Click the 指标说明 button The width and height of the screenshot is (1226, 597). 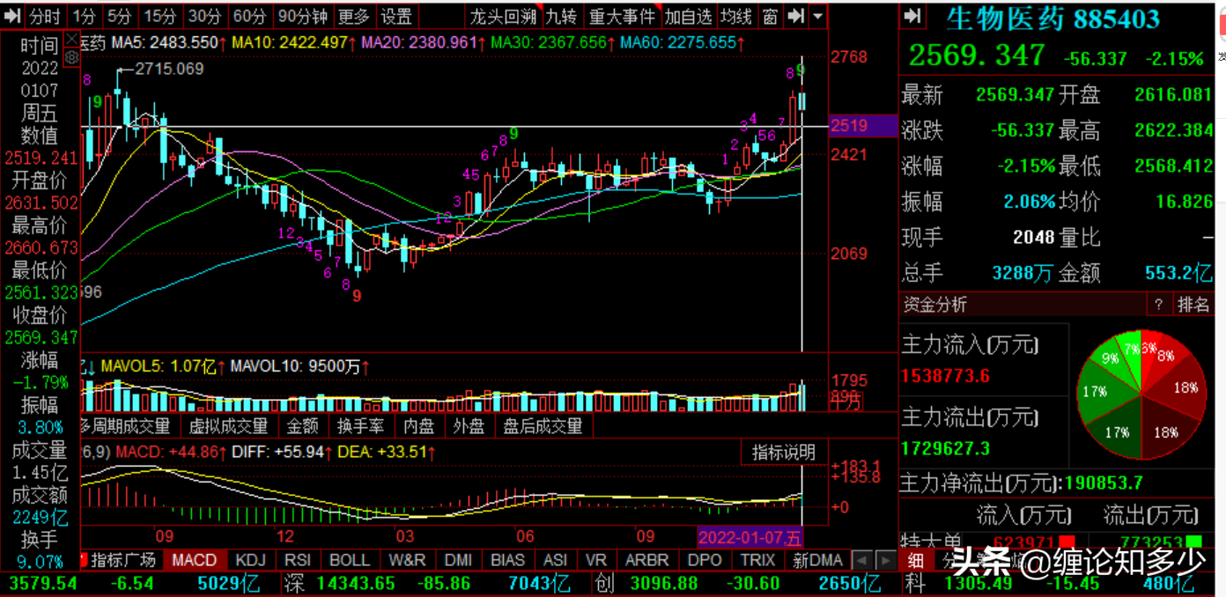coord(784,453)
